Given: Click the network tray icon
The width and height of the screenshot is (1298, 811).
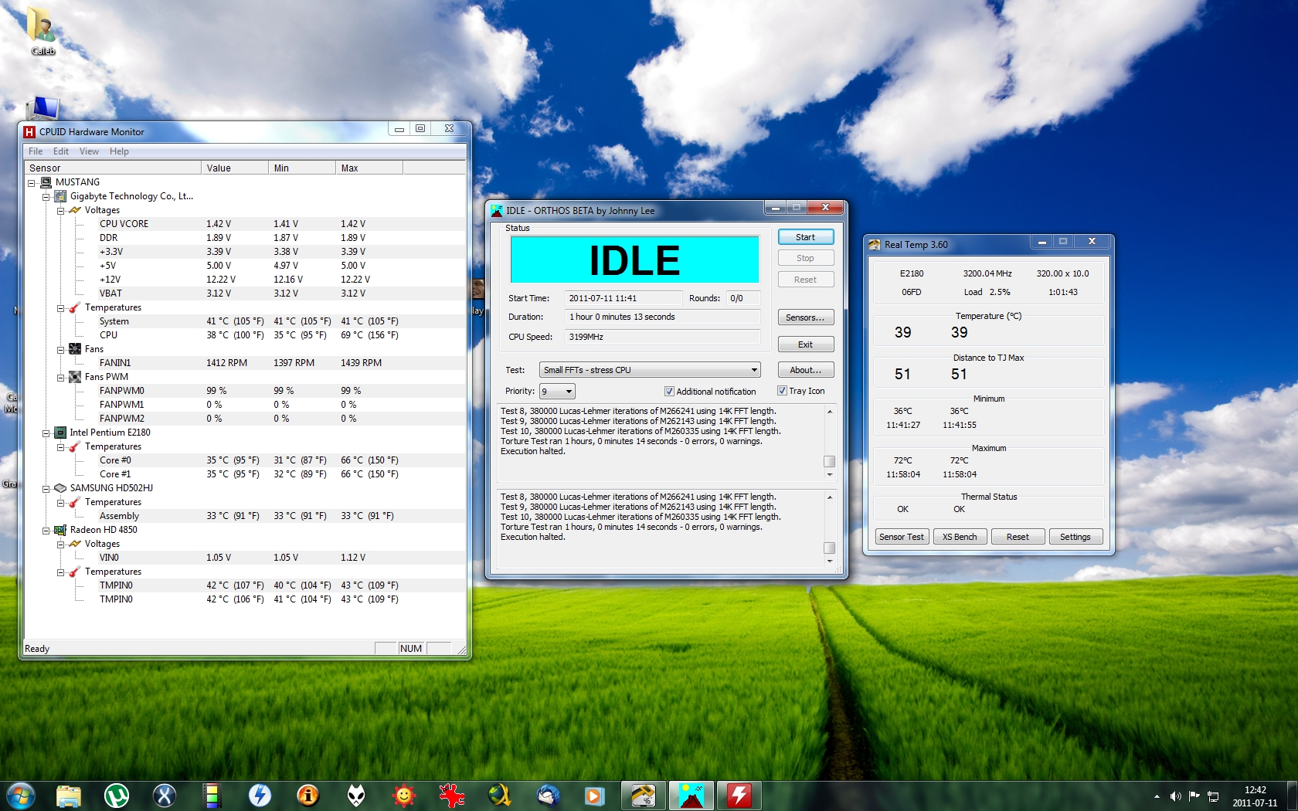Looking at the screenshot, I should (x=1213, y=796).
